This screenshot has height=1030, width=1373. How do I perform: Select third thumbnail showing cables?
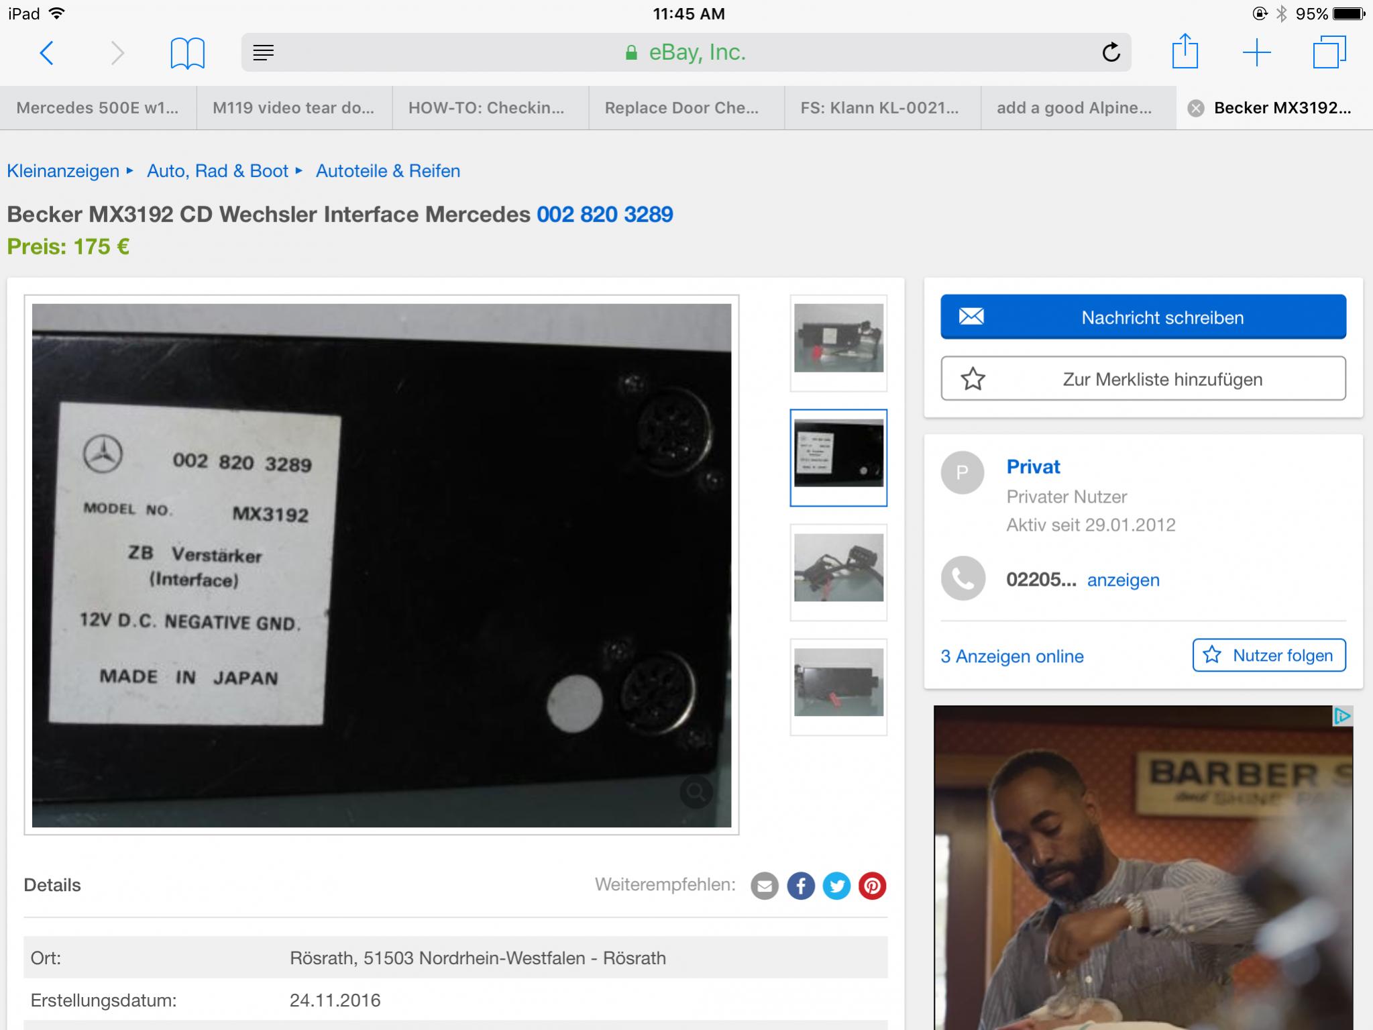click(838, 572)
